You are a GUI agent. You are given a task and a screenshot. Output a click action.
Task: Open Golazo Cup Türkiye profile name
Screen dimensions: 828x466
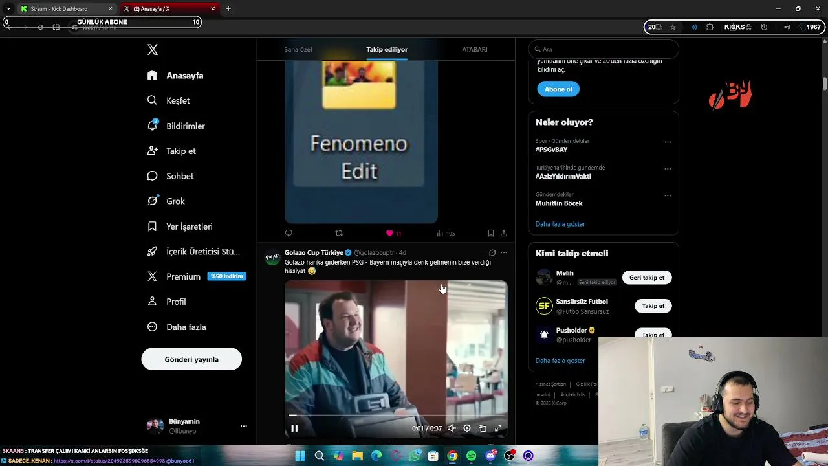pyautogui.click(x=314, y=252)
